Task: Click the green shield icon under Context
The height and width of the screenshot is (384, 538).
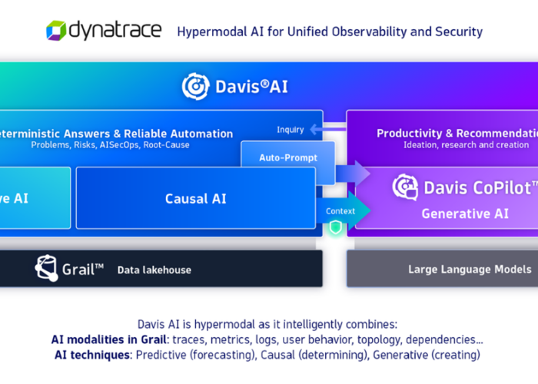Action: [x=336, y=227]
